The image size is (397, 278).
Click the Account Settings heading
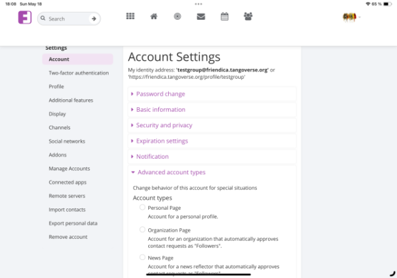(174, 57)
